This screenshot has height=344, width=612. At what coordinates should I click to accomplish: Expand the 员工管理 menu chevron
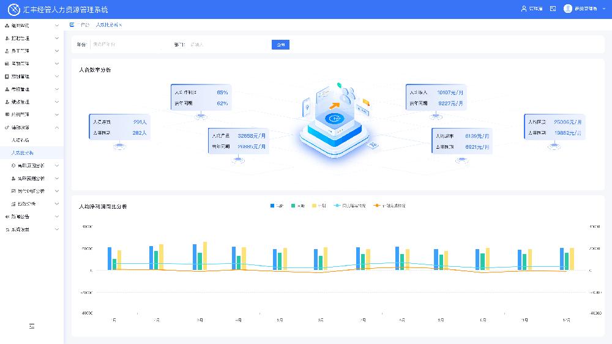56,51
